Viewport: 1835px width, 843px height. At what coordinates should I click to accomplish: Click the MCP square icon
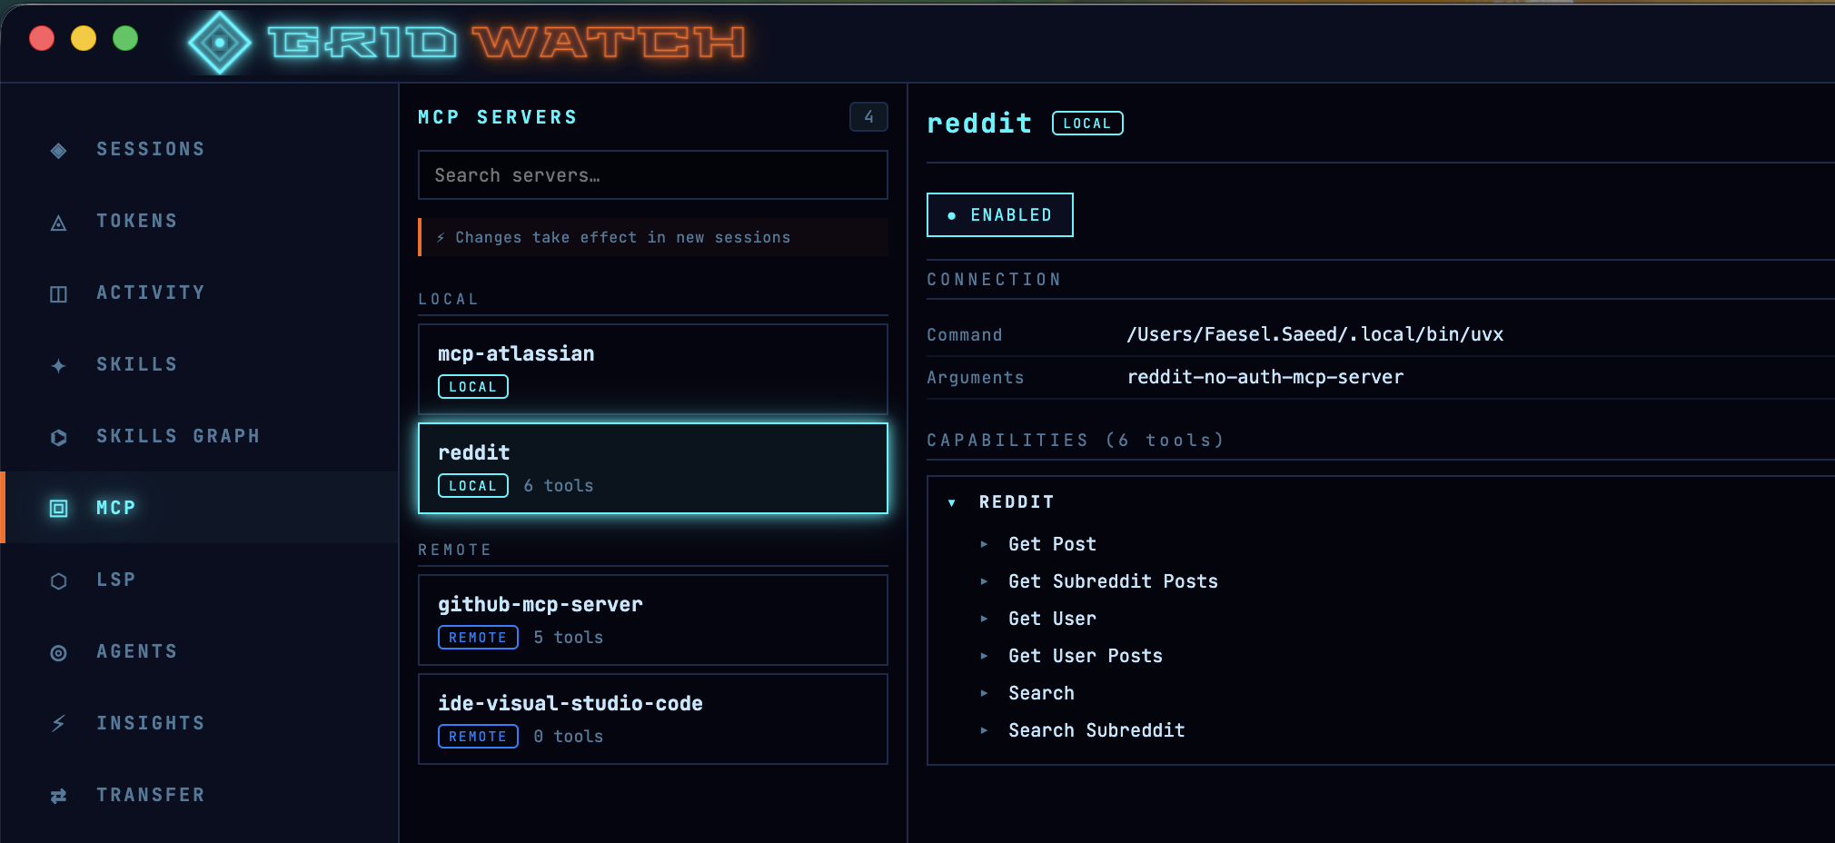(58, 509)
